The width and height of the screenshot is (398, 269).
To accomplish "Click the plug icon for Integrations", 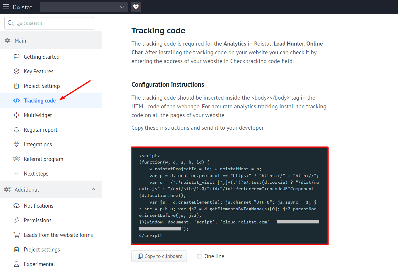I will pyautogui.click(x=17, y=144).
